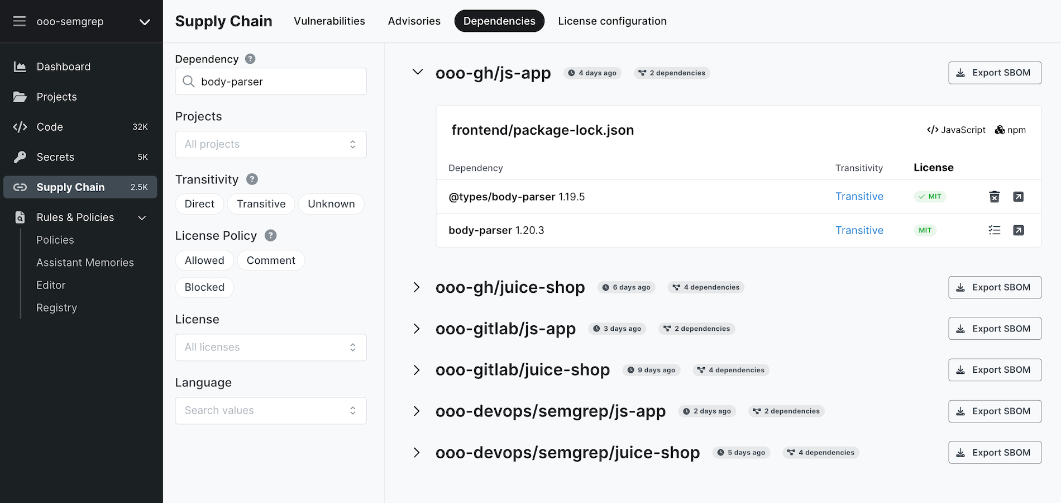Export SBOM for ooo-gitlab/juice-shop
1061x503 pixels.
pyautogui.click(x=995, y=369)
